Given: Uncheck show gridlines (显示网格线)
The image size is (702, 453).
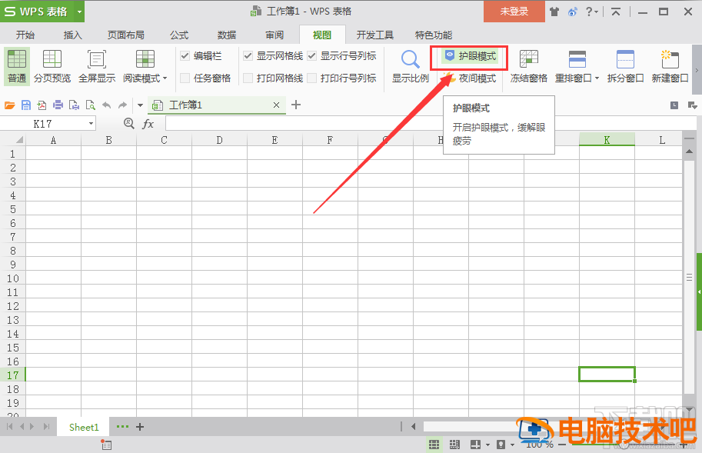Looking at the screenshot, I should 248,56.
